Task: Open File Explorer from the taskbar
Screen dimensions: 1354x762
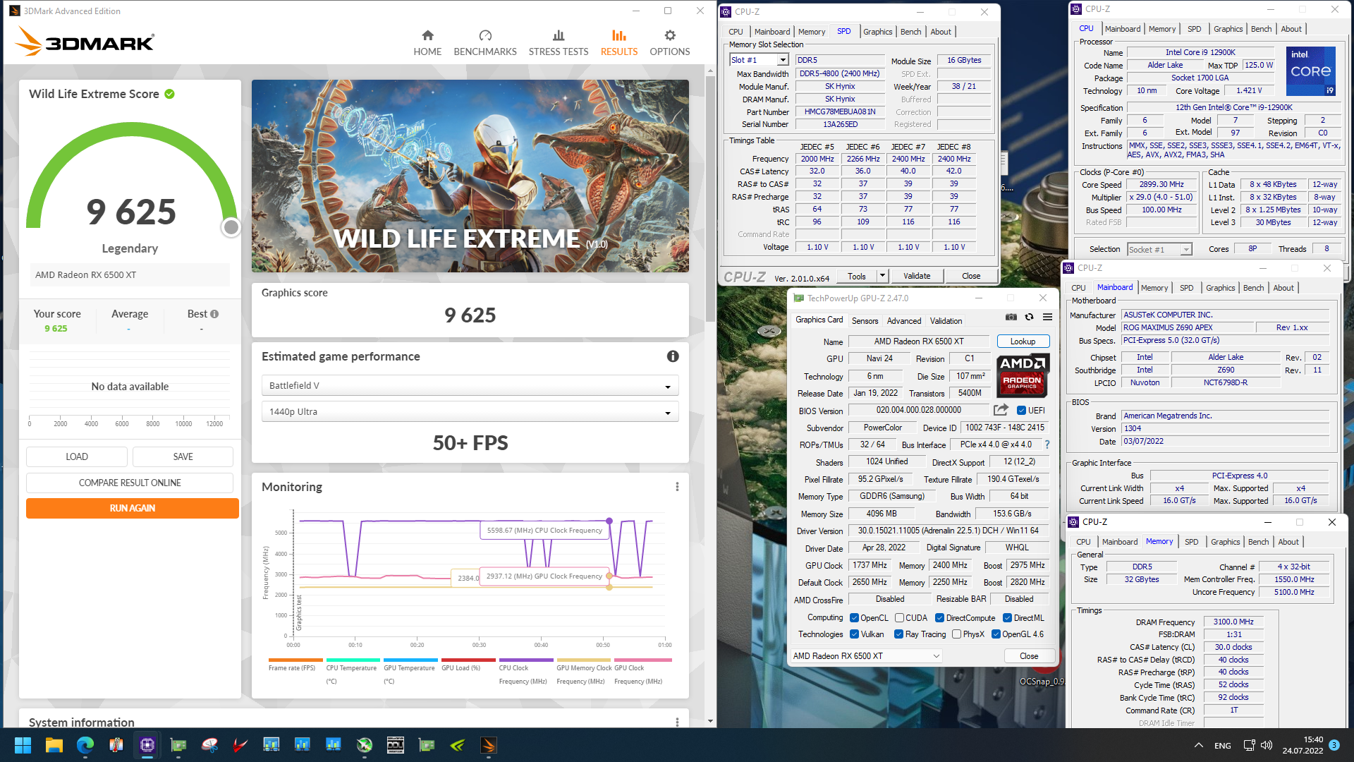Action: pos(54,745)
